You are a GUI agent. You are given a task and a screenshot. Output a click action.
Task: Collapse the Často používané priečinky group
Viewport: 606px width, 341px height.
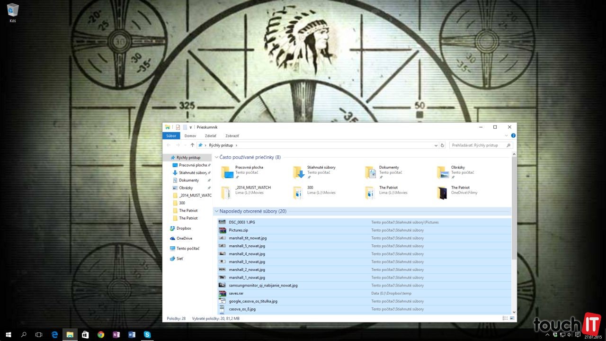[x=217, y=157]
